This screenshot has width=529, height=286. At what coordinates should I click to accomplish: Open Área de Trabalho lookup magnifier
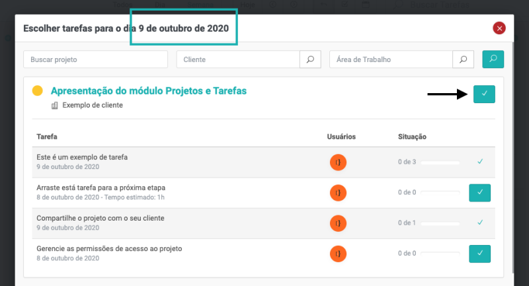click(x=464, y=59)
